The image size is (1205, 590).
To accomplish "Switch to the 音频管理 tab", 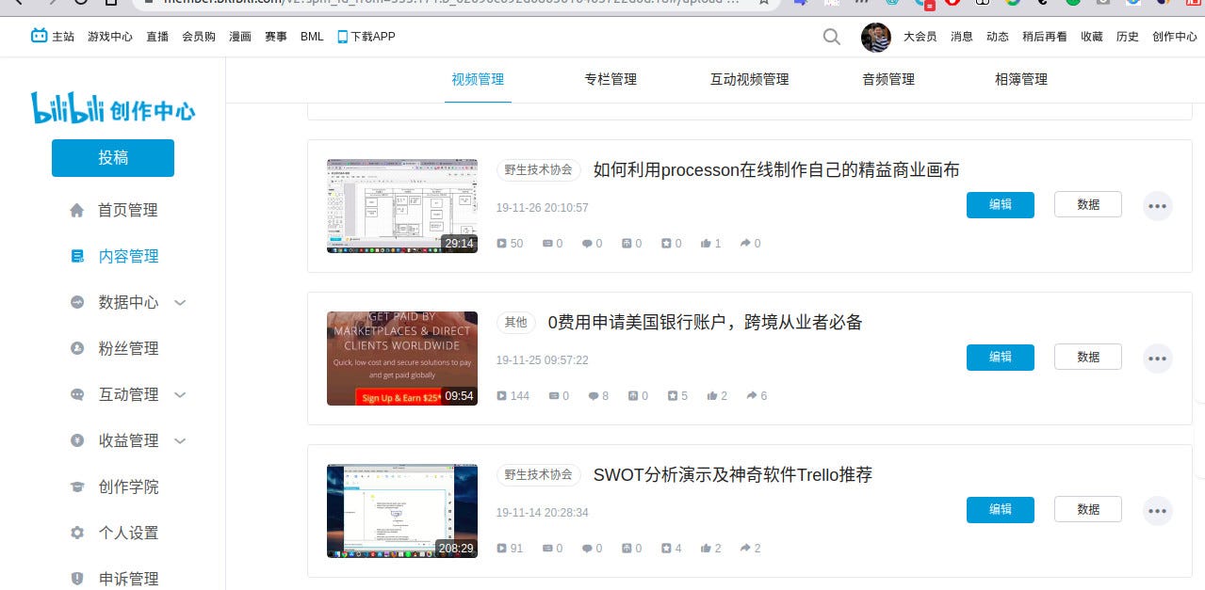I will pos(888,79).
